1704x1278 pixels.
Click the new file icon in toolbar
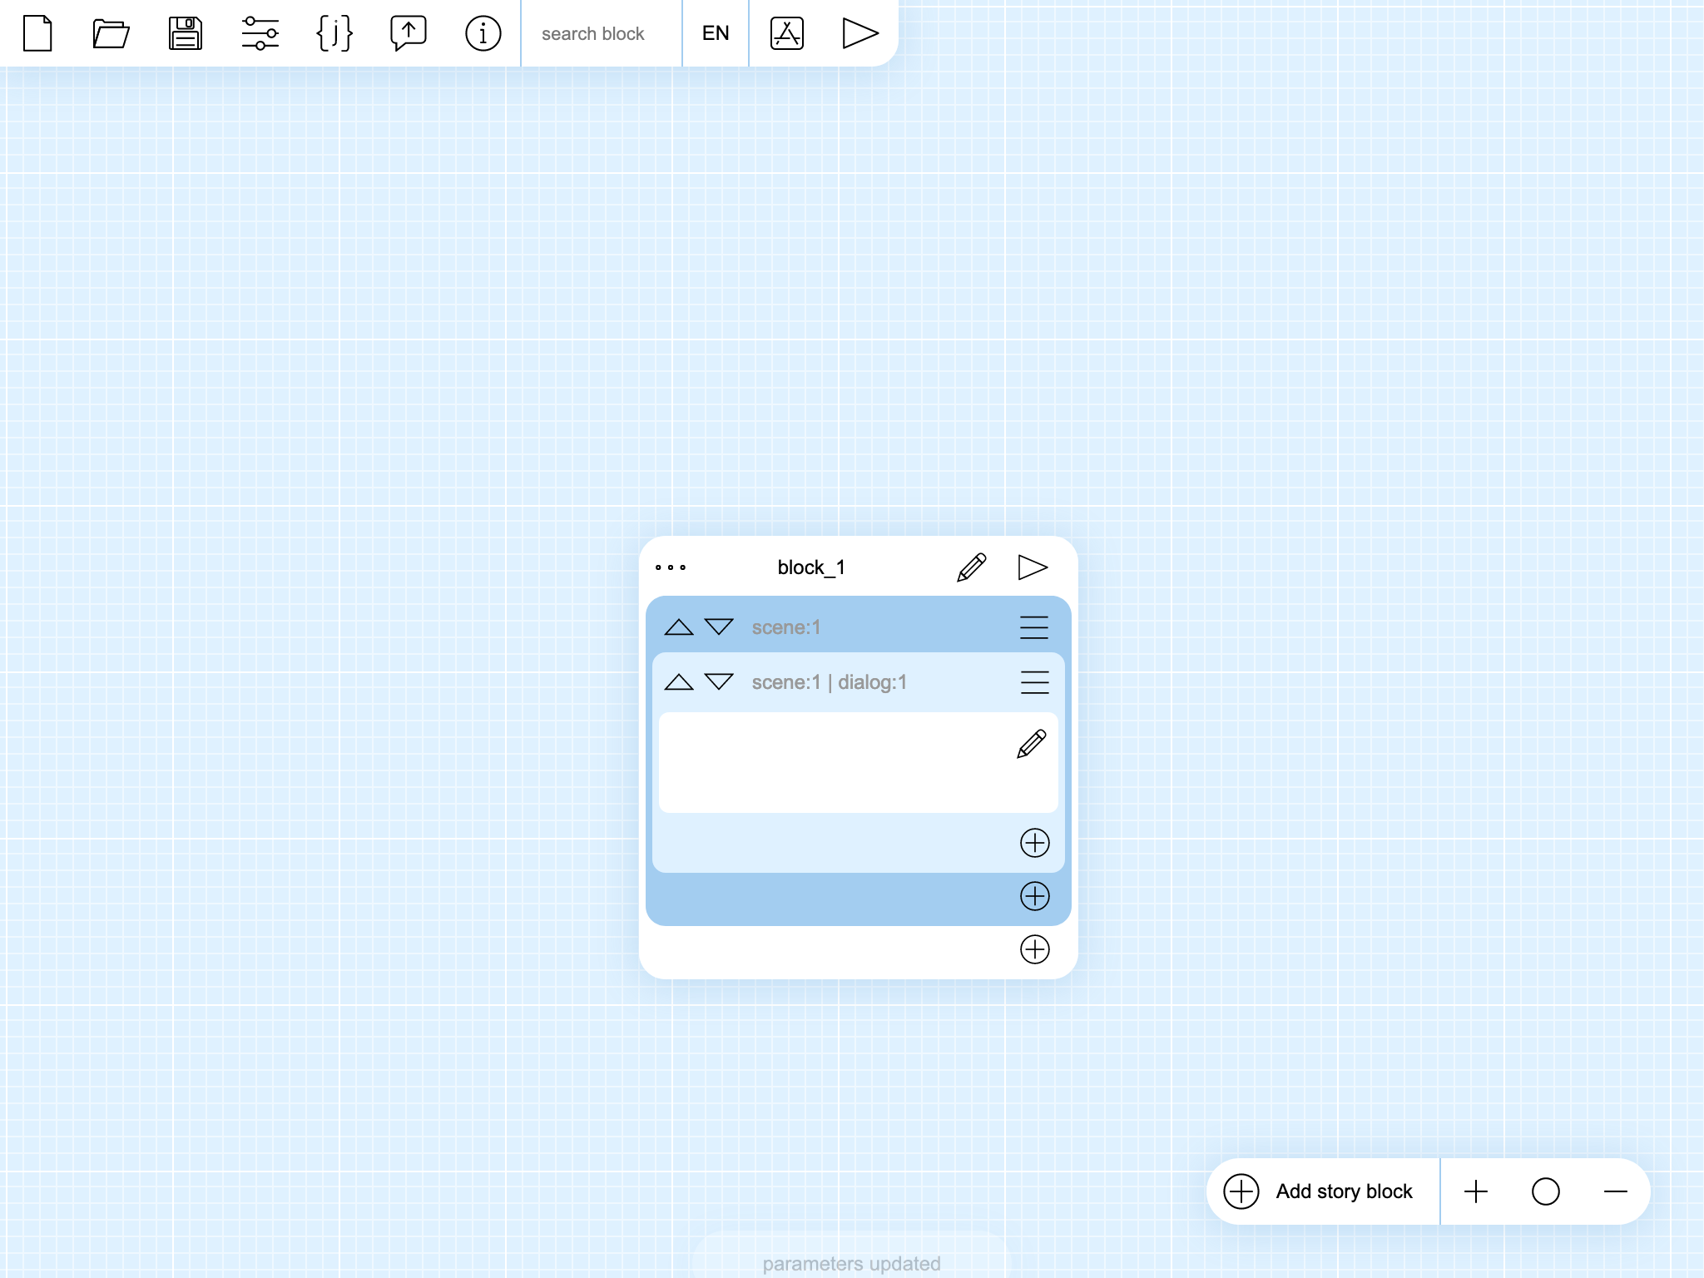(x=37, y=32)
